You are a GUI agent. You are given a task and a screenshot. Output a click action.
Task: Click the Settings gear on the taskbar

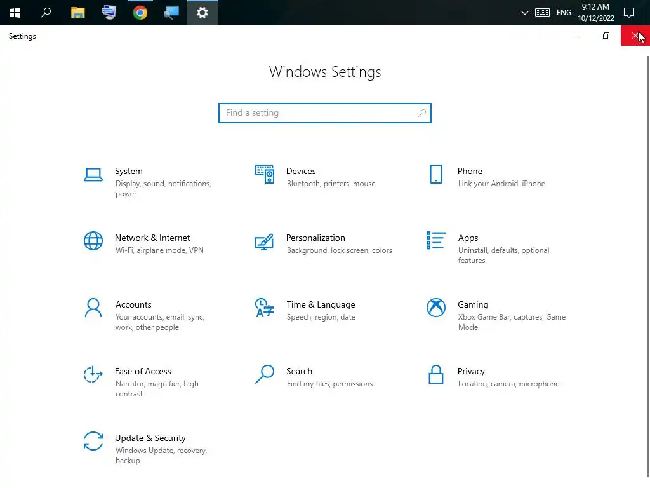coord(202,13)
